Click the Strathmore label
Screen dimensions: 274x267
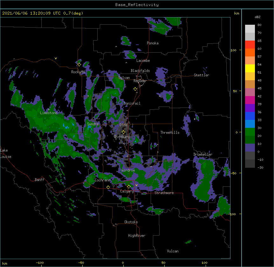(x=164, y=193)
